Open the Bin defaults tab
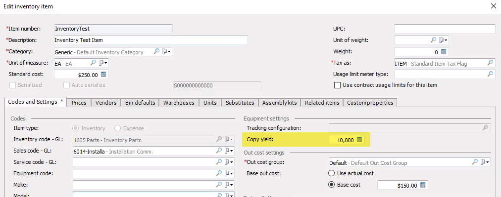Viewport: 501px width, 197px height. (x=140, y=103)
